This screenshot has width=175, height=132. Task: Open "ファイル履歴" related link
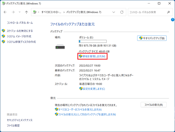point(13,126)
